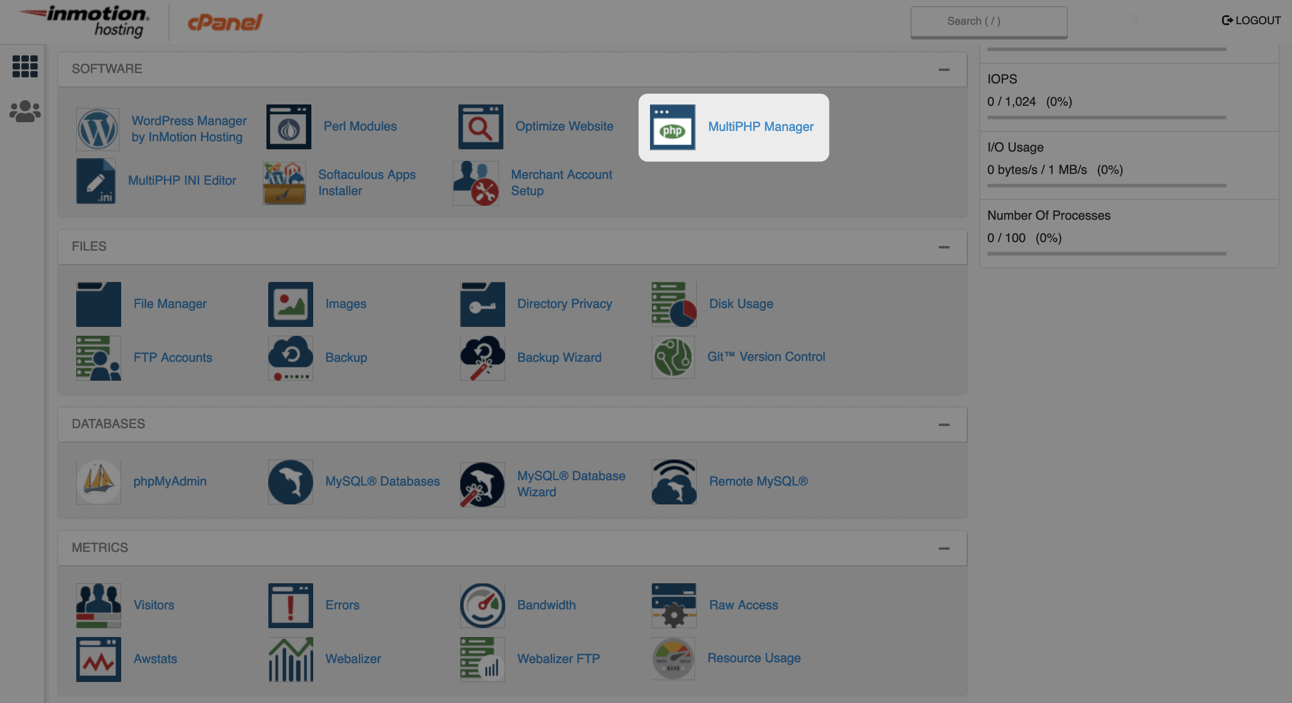Viewport: 1292px width, 703px height.
Task: Open the MultiPHP INI Editor icon
Action: (x=96, y=181)
